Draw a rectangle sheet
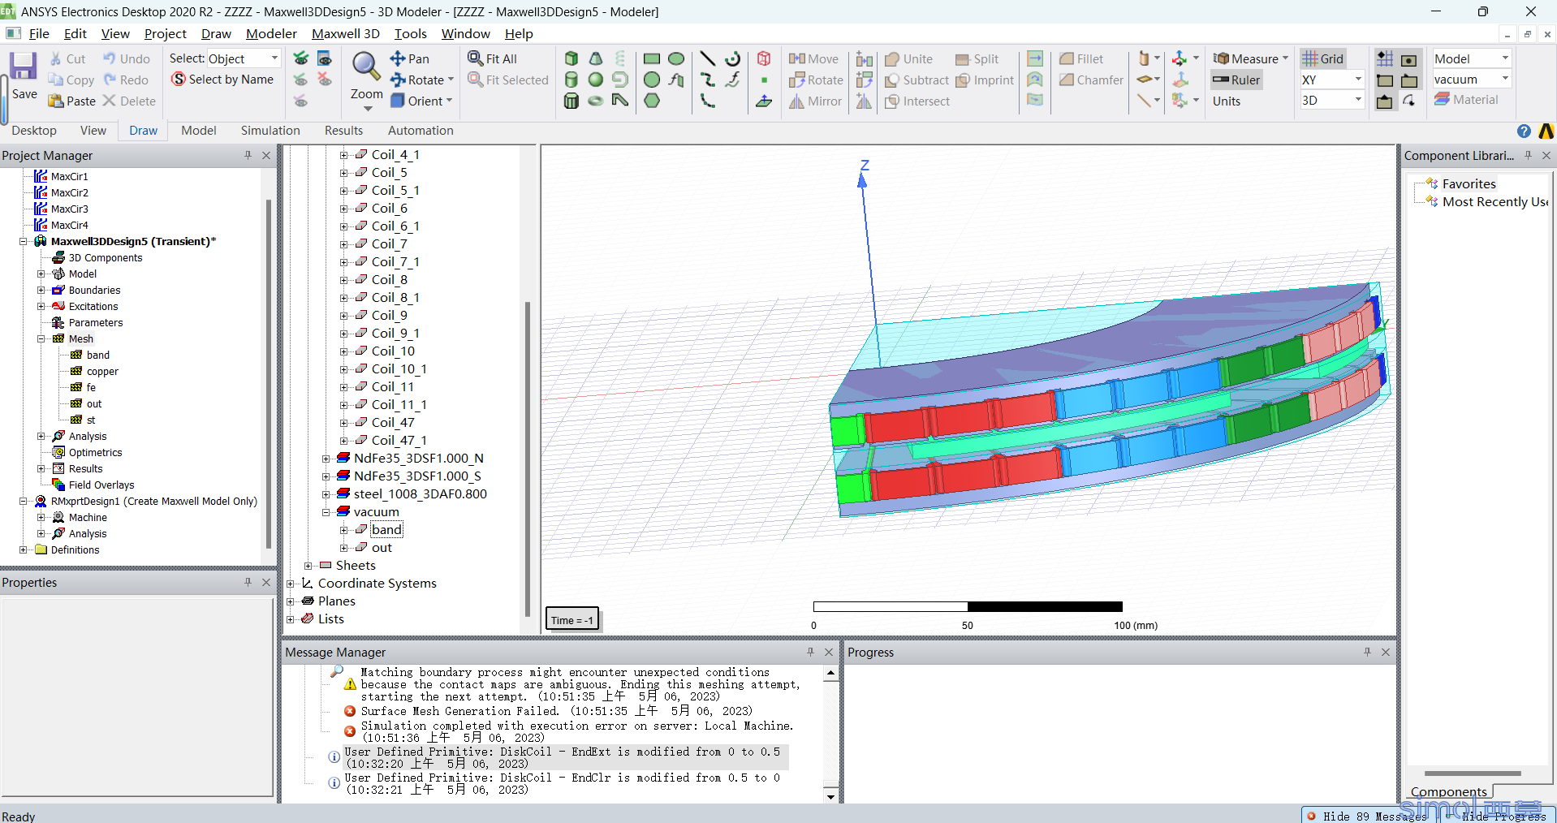The width and height of the screenshot is (1557, 823). coord(652,58)
